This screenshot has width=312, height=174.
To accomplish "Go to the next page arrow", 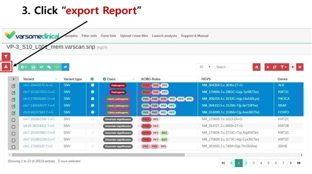I will [x=291, y=163].
